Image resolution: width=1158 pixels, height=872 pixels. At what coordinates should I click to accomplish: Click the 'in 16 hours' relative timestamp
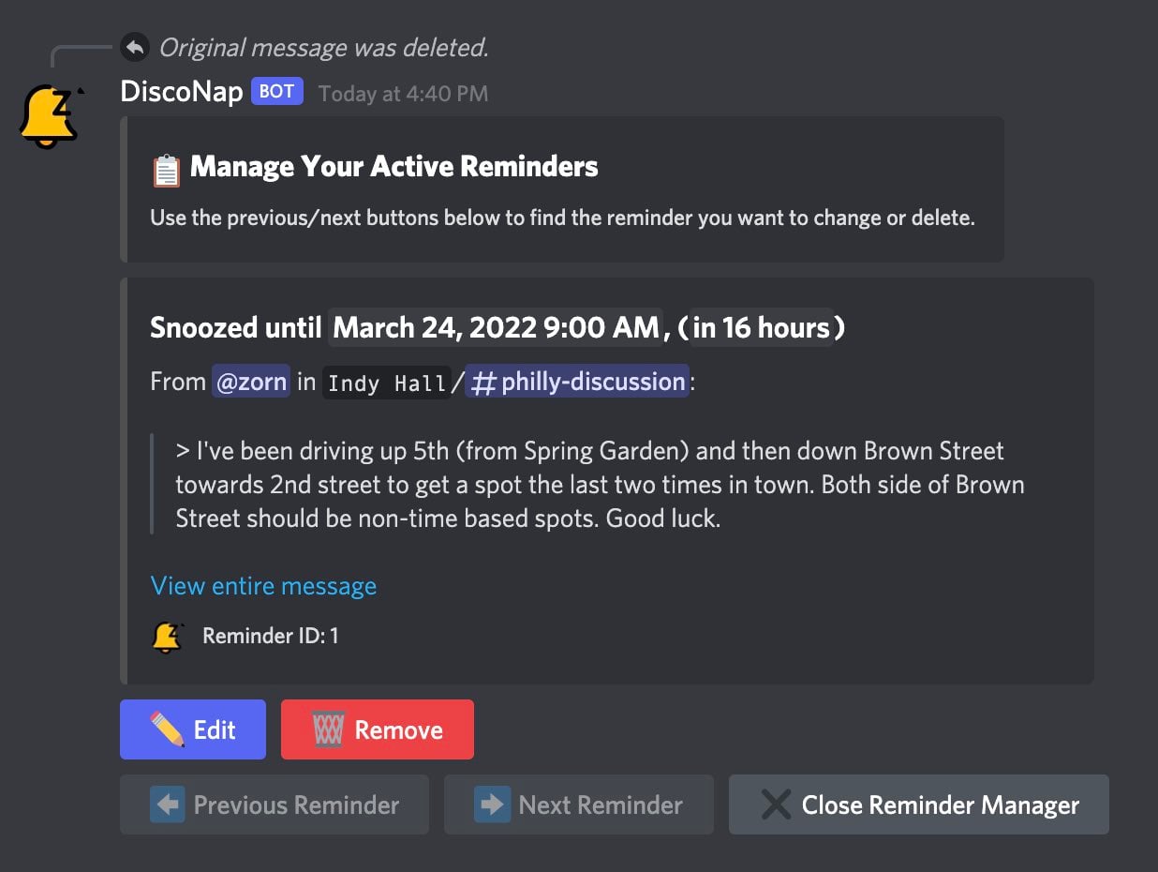pyautogui.click(x=762, y=327)
